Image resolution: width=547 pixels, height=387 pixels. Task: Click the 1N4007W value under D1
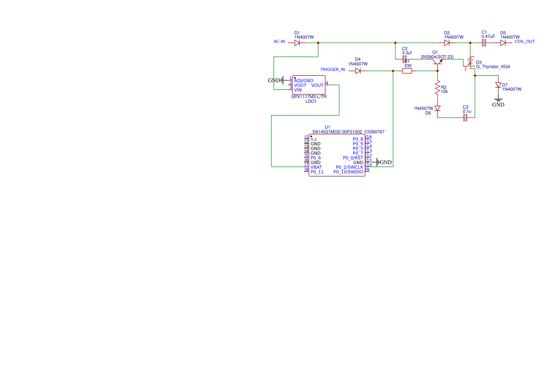(x=304, y=37)
